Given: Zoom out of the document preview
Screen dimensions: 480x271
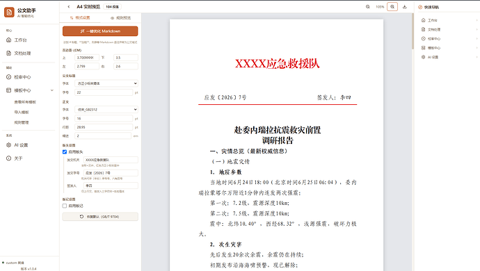Looking at the screenshot, I should click(368, 7).
